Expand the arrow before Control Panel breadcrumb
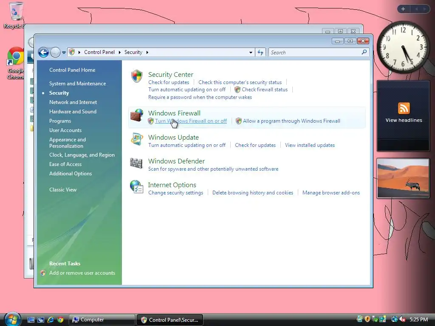Viewport: 435px width, 326px height. [x=79, y=52]
